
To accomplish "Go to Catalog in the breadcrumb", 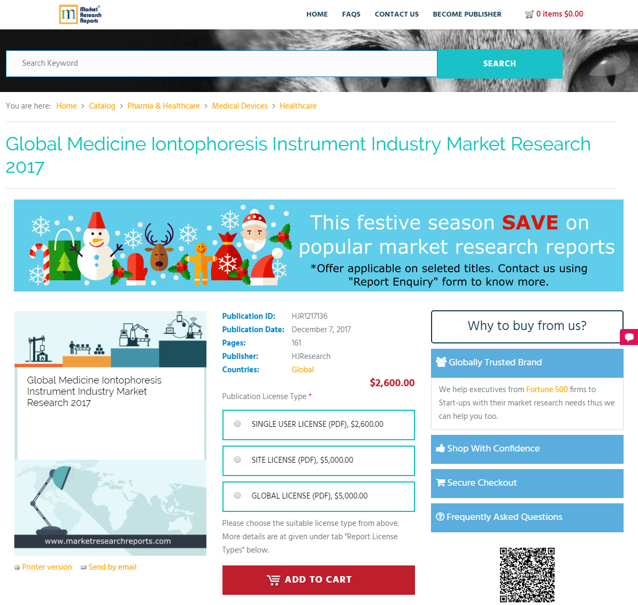I will pos(102,106).
